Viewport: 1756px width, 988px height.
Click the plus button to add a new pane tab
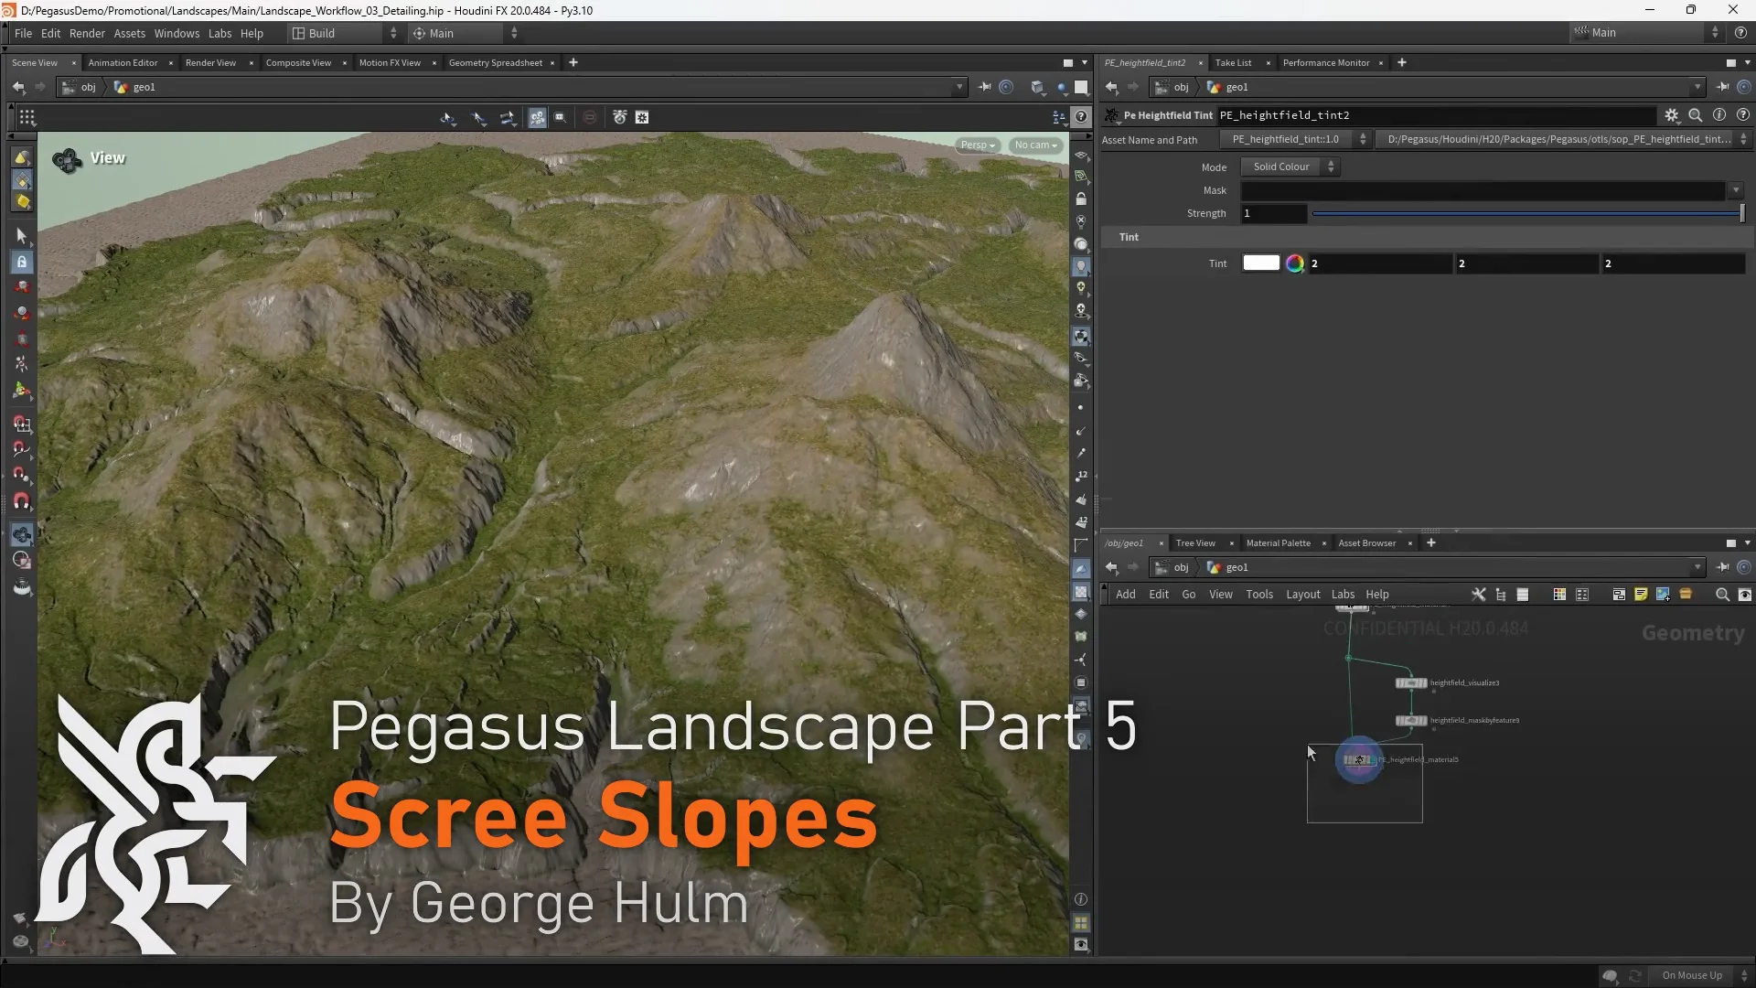[x=573, y=62]
